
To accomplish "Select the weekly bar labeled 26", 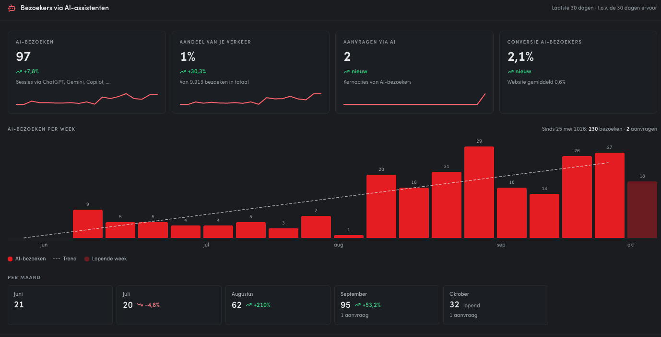I will coord(577,197).
